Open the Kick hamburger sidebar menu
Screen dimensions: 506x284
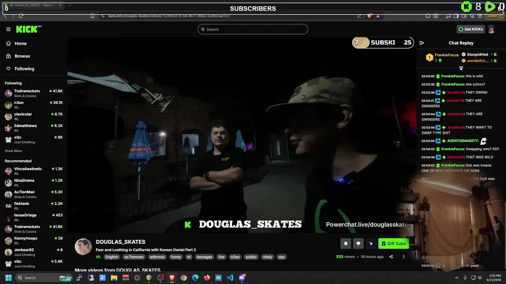point(8,29)
